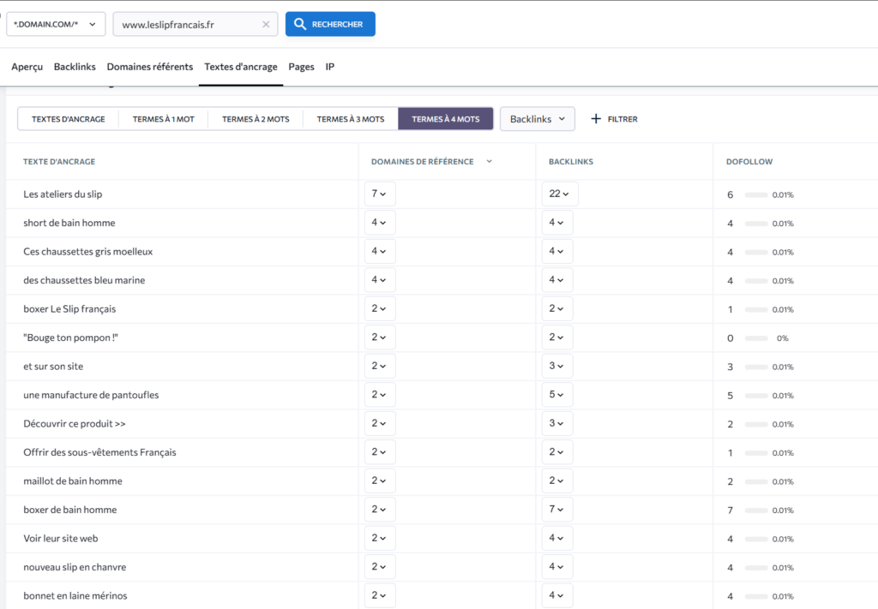Click the RECHERCHER button

pos(330,24)
